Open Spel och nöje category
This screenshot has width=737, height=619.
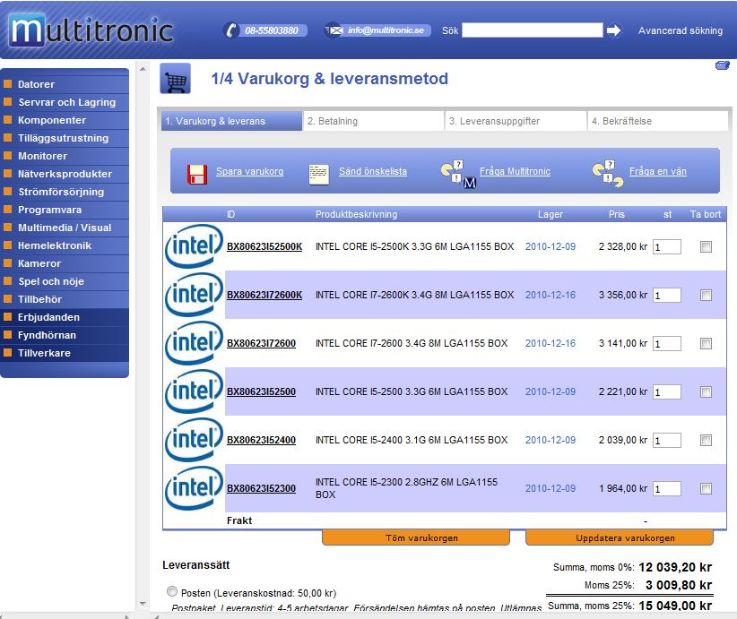(x=65, y=281)
